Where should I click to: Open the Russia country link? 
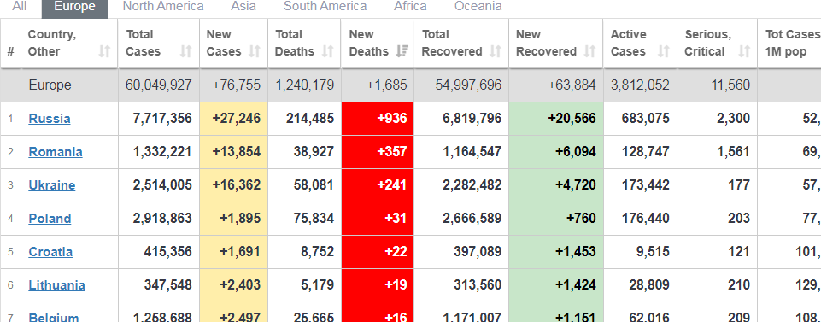[x=50, y=119]
